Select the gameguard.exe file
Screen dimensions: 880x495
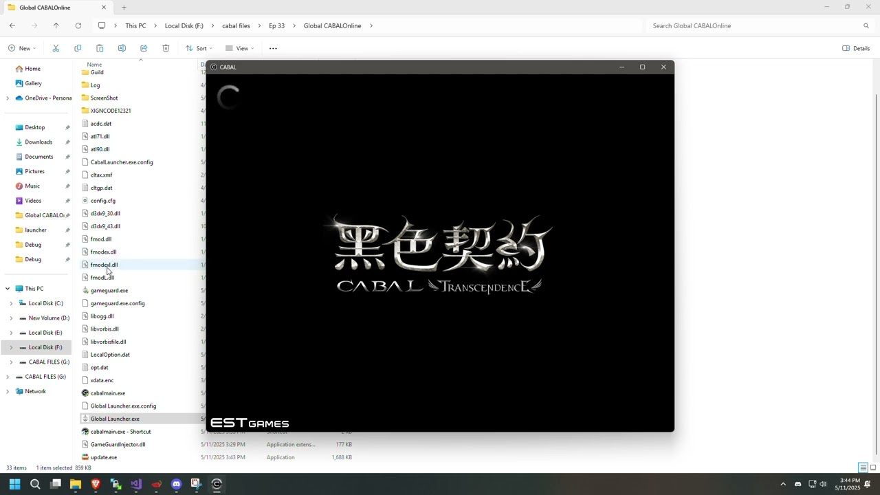[x=109, y=290]
